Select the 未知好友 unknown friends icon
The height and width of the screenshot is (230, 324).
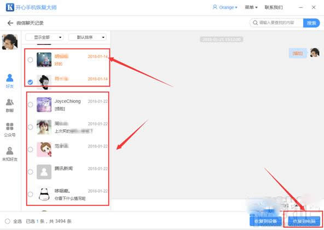point(10,154)
